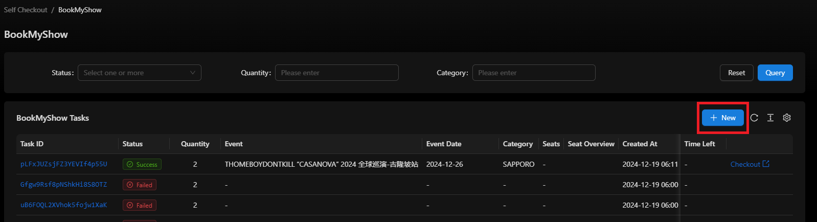This screenshot has height=222, width=817.
Task: Click the Failed tag in the uB6FOQL2XVhok5fojw1XaK row
Action: [x=140, y=205]
